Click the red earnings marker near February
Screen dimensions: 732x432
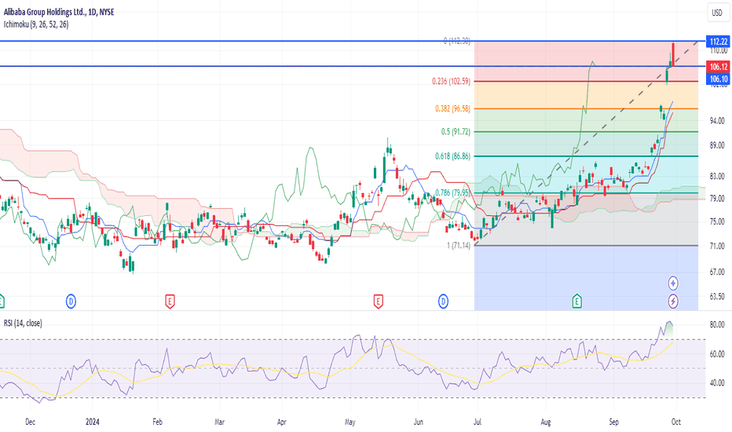(x=170, y=301)
